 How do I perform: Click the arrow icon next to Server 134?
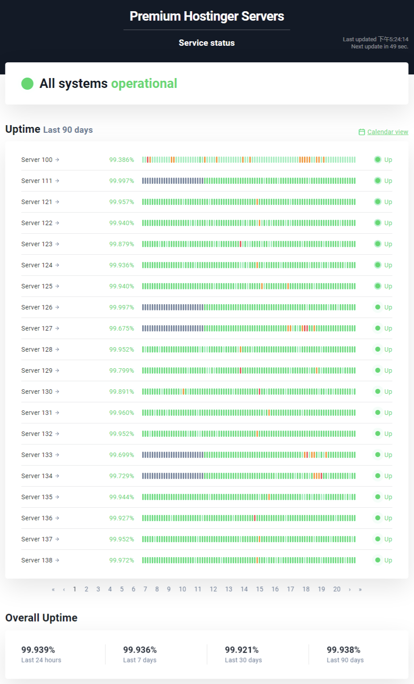57,476
